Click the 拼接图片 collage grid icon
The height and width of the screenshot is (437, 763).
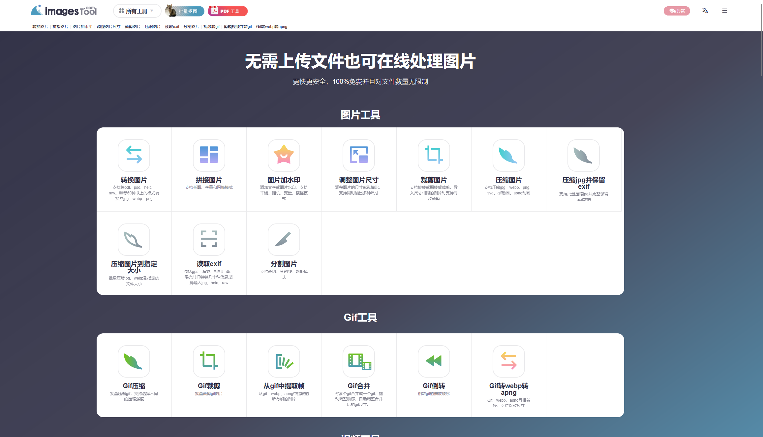(209, 155)
